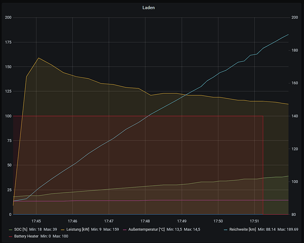Screen dimensions: 304x243
Task: Click the magenta Außentemperatur legend color line
Action: coord(125,229)
